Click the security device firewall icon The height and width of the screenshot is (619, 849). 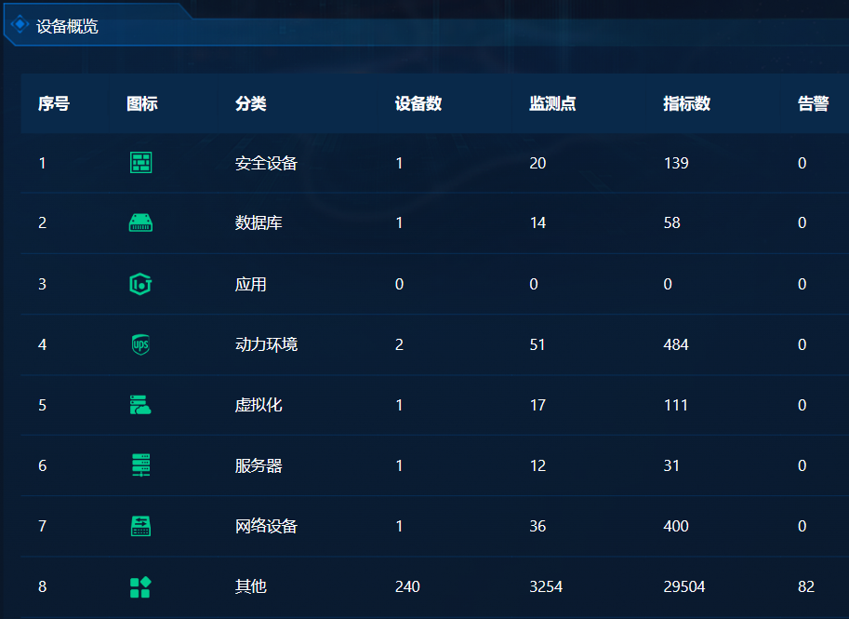(140, 163)
